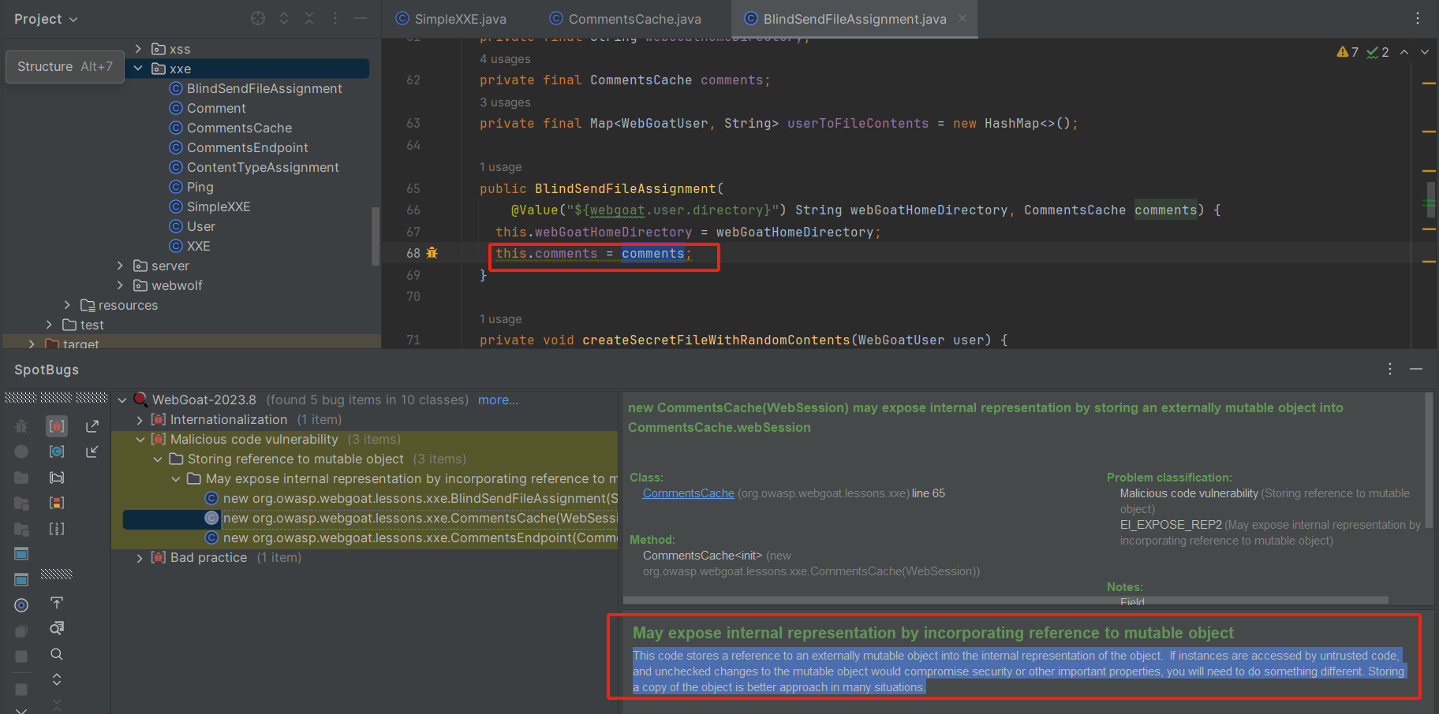Hide the Project tool window
1439x714 pixels.
click(361, 18)
